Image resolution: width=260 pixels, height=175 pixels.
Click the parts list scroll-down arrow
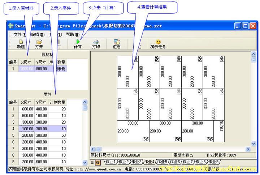[85, 163]
